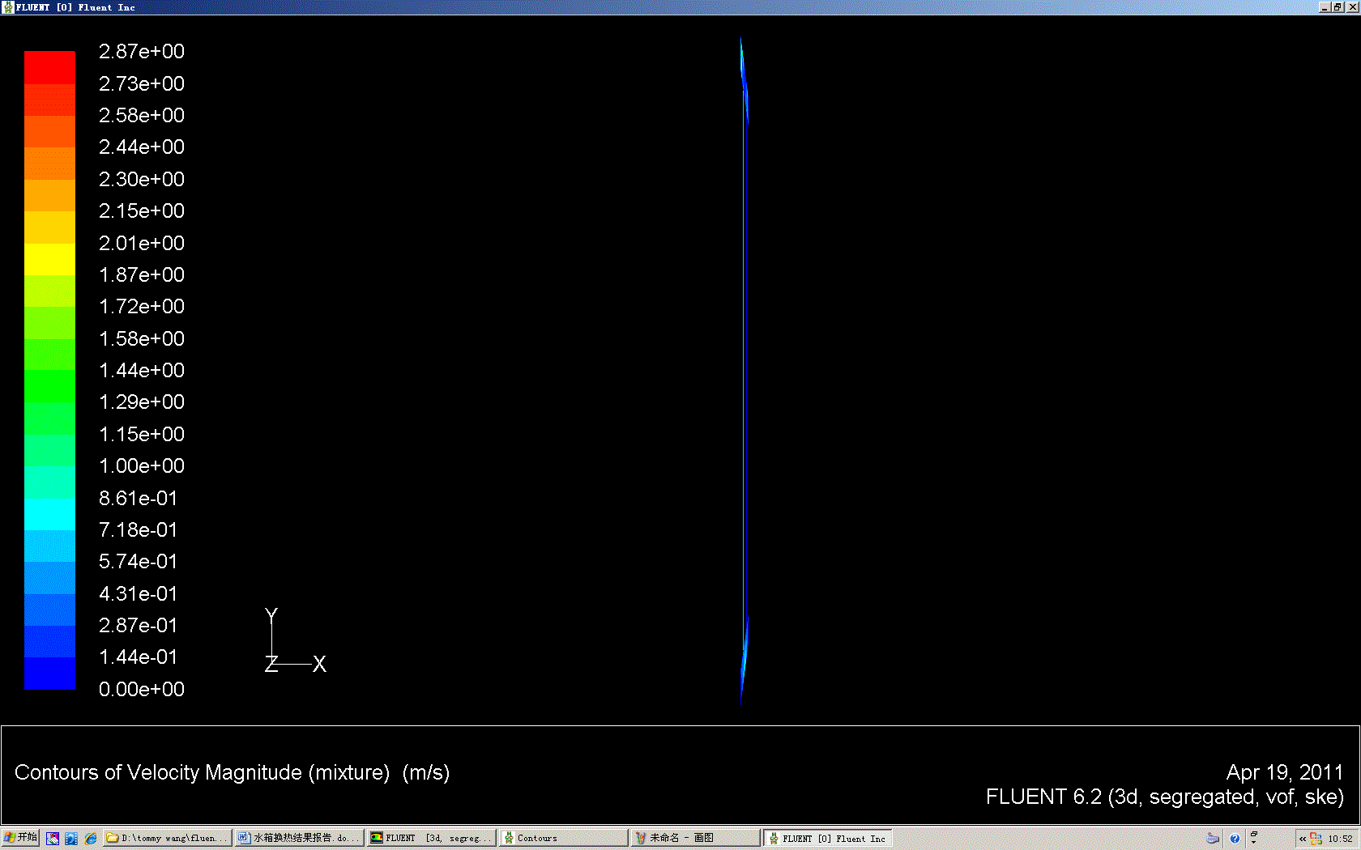The image size is (1361, 850).
Task: Switch to the D:\tommy wang folder window
Action: click(167, 839)
